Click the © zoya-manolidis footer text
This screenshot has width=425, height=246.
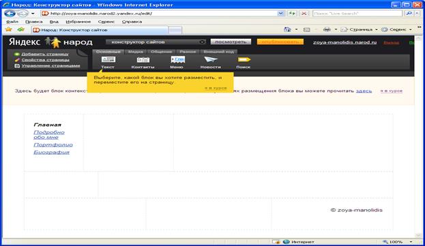point(356,210)
